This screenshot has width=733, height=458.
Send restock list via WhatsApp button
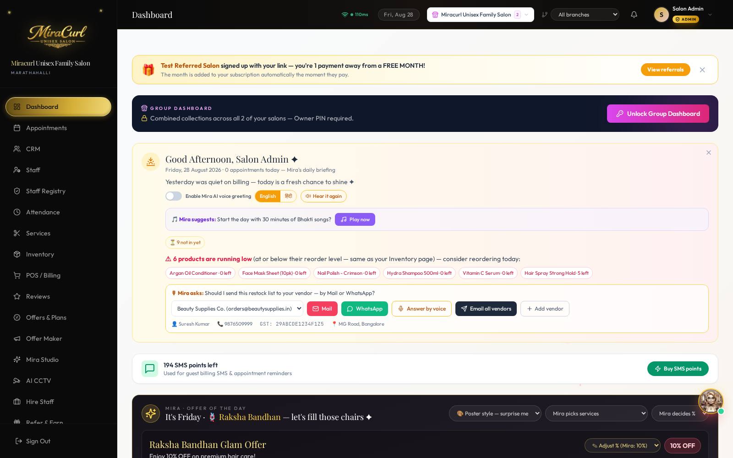pos(365,309)
